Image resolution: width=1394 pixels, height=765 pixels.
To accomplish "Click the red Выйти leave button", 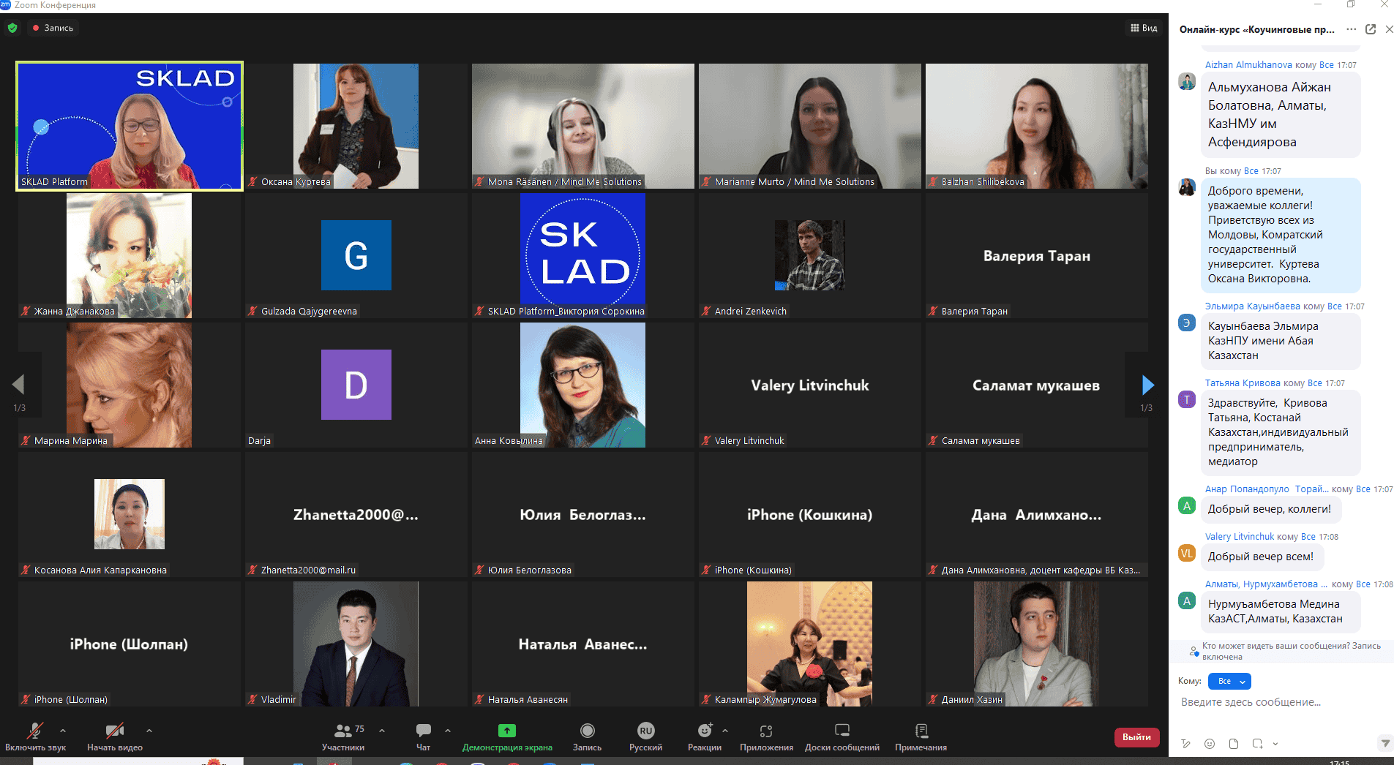I will [1136, 736].
